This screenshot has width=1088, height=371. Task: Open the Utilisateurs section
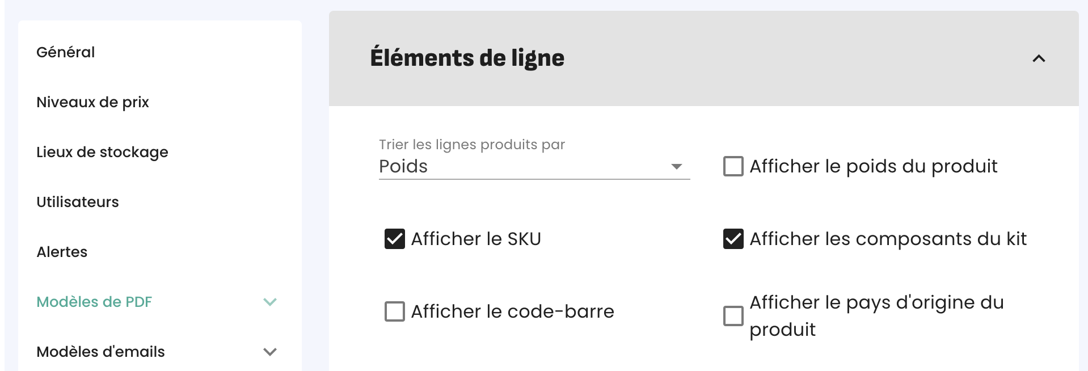(x=78, y=202)
